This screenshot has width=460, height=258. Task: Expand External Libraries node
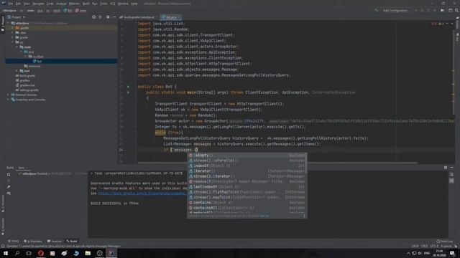pyautogui.click(x=9, y=95)
